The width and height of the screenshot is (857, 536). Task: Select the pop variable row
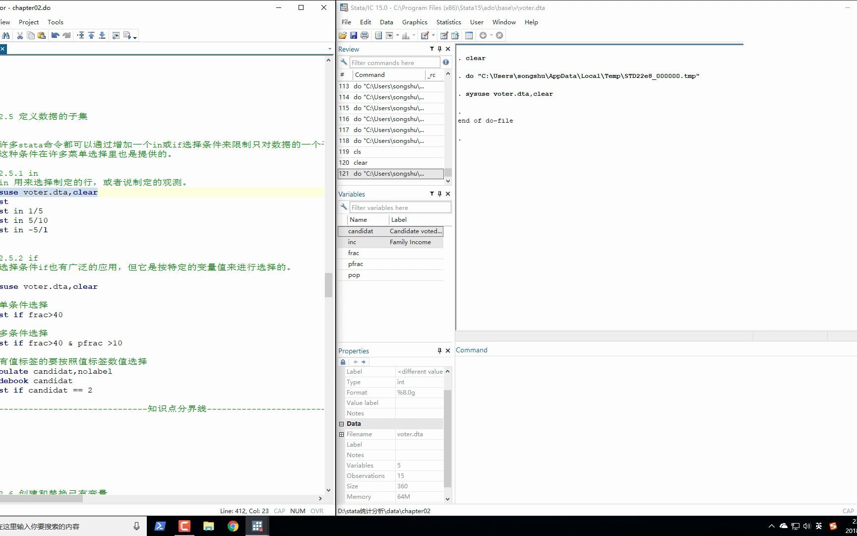(x=391, y=275)
